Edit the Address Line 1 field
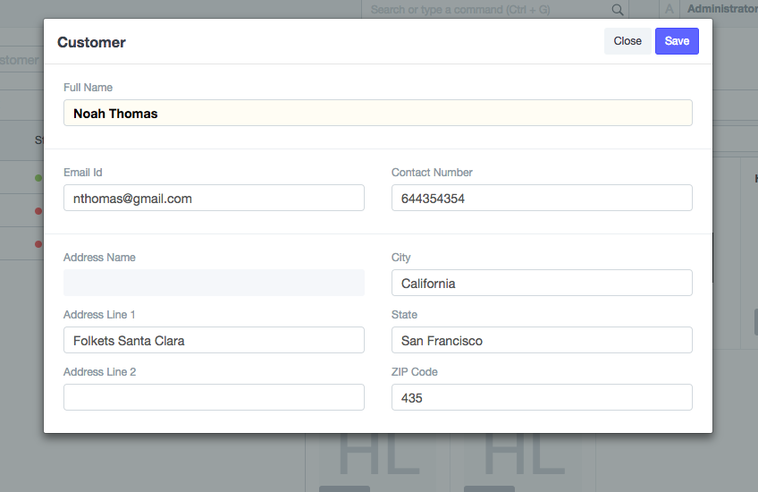The width and height of the screenshot is (758, 492). click(214, 340)
